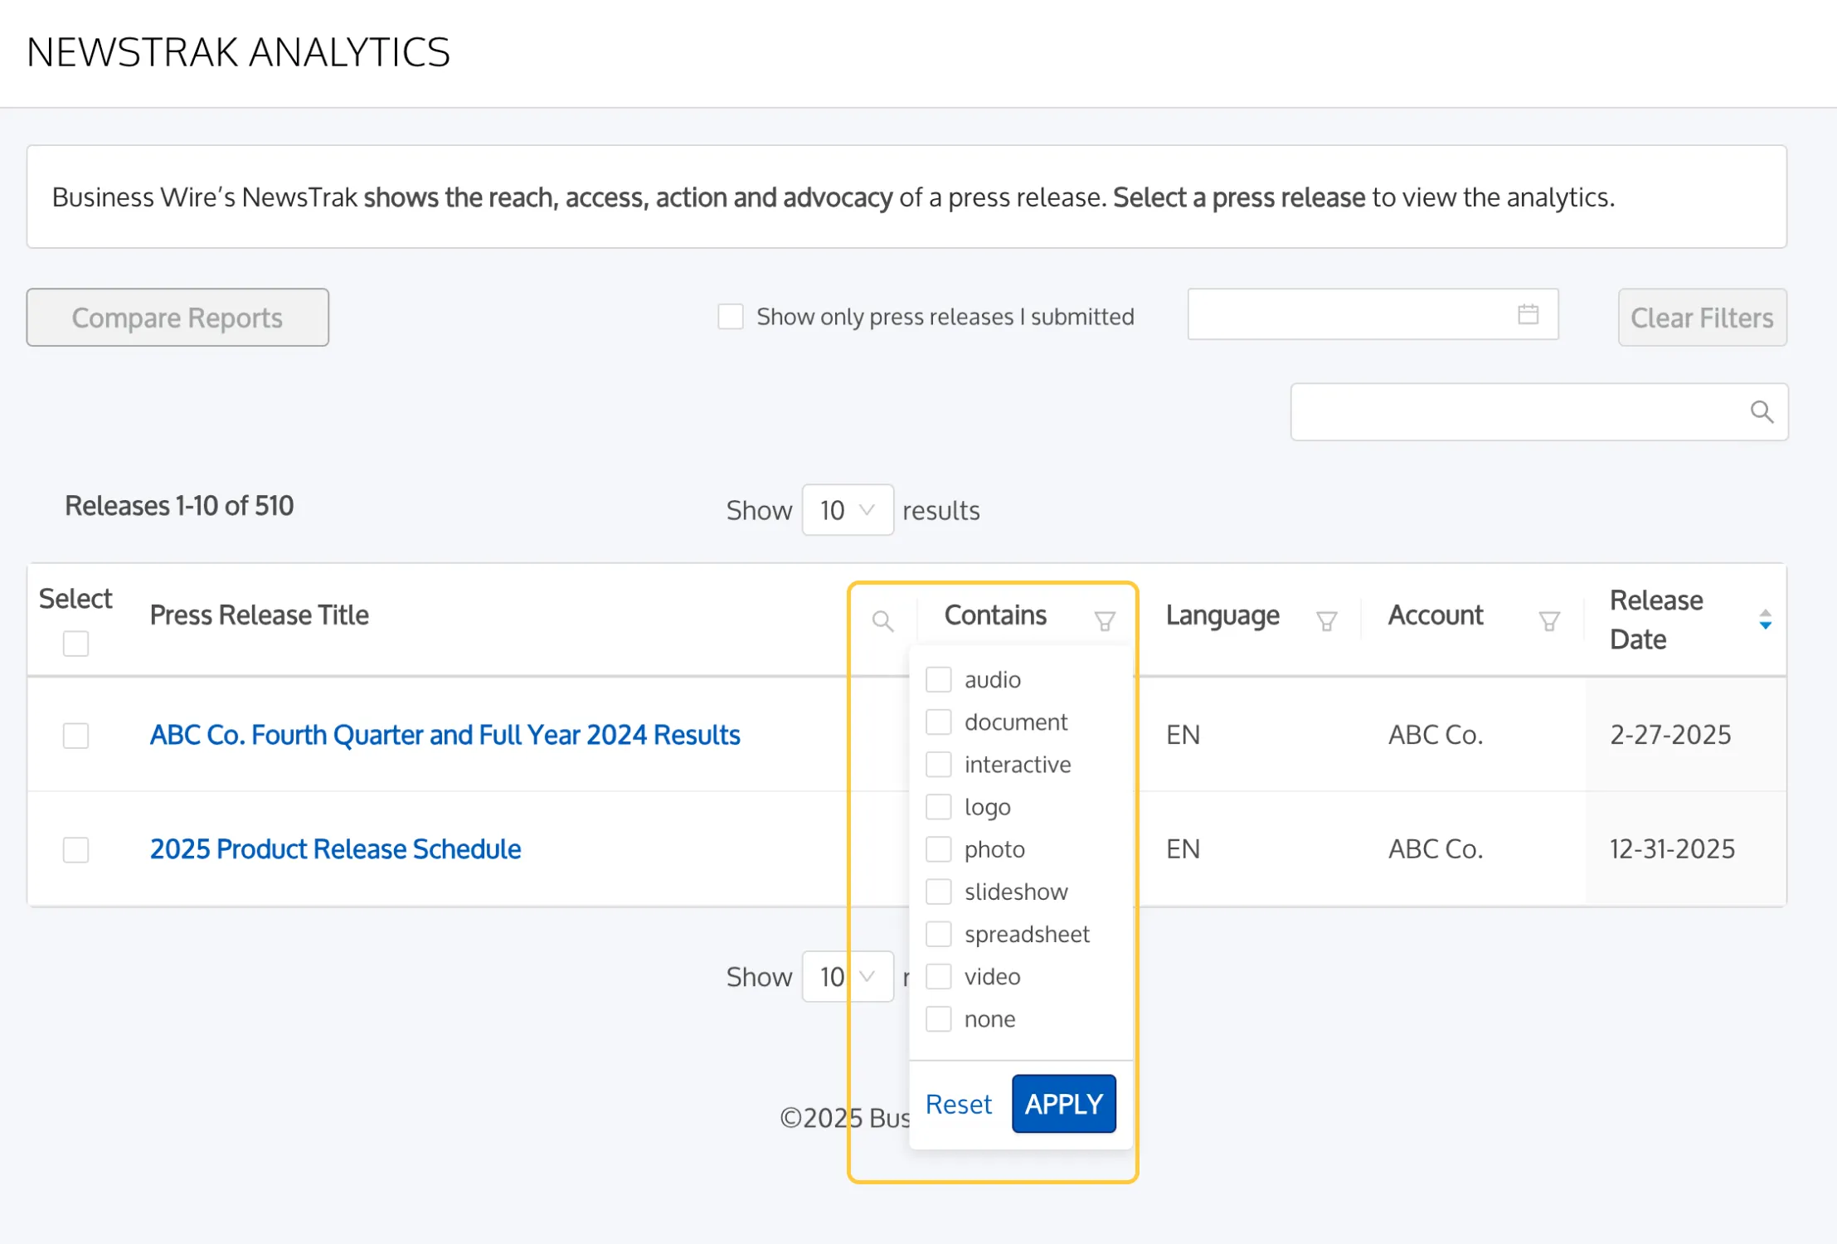This screenshot has height=1244, width=1837.
Task: Click Reset in the filter popup
Action: 958,1104
